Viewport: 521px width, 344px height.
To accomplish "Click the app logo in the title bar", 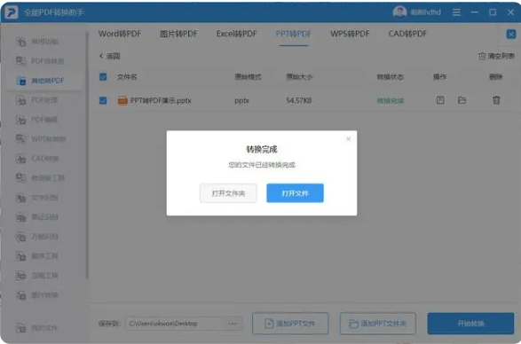I will point(12,12).
